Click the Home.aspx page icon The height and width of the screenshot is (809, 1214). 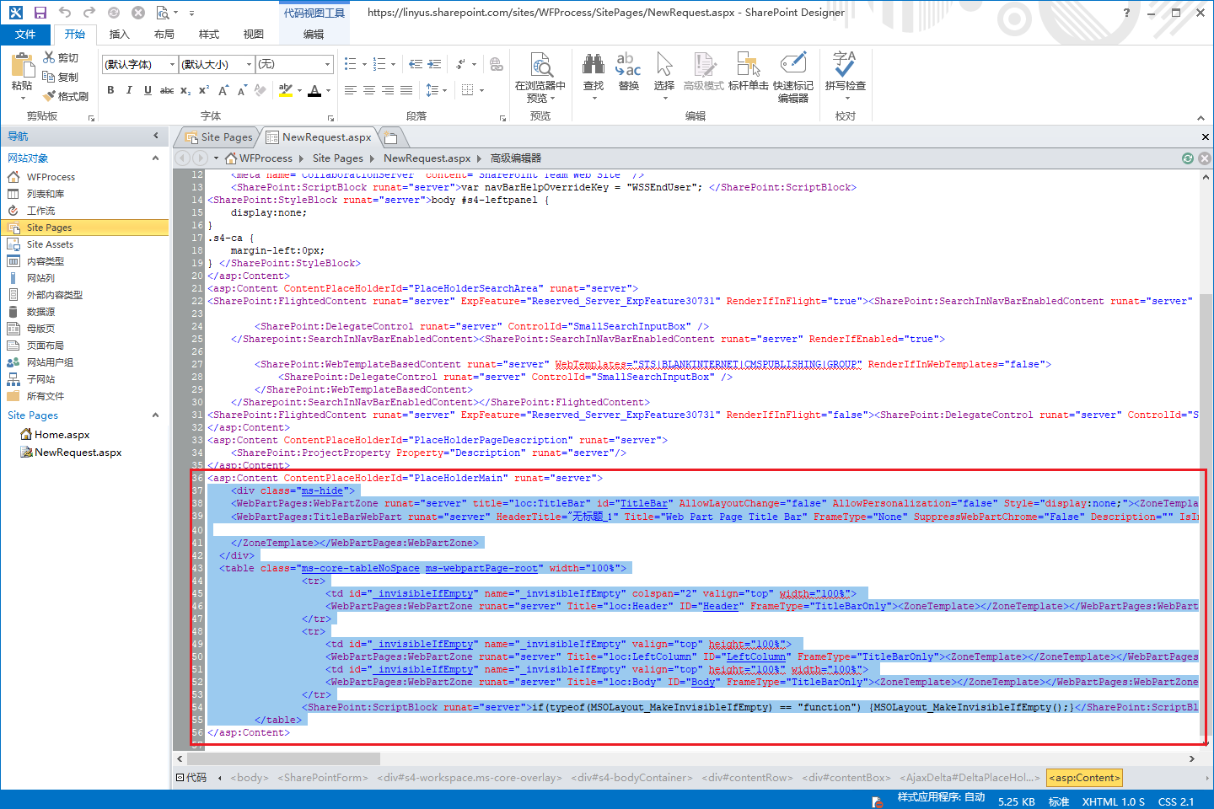coord(26,435)
